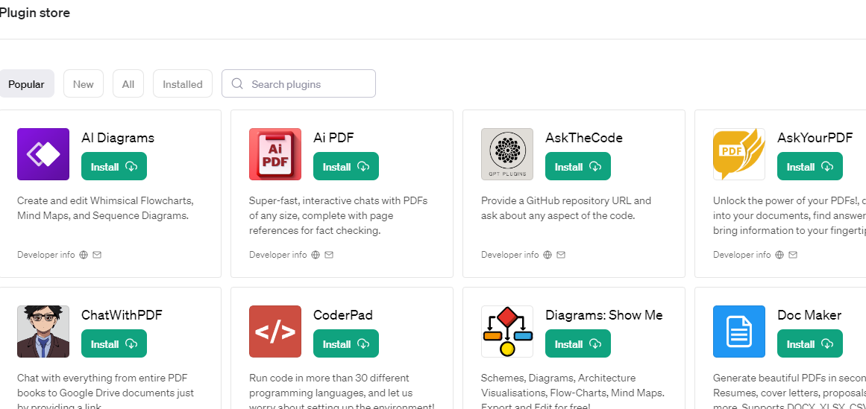Viewport: 866px width, 409px height.
Task: Click the AI Diagrams title text
Action: (118, 138)
